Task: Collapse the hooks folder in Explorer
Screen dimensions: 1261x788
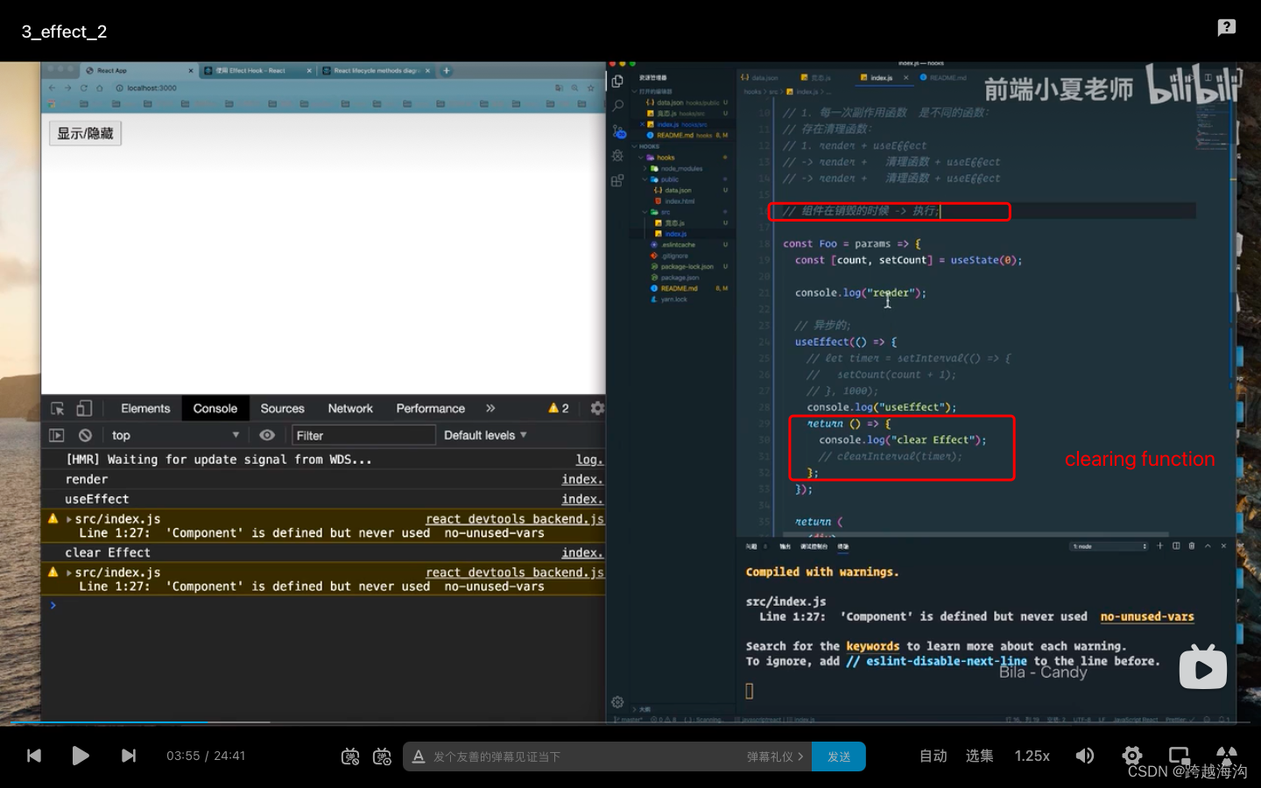Action: point(666,158)
